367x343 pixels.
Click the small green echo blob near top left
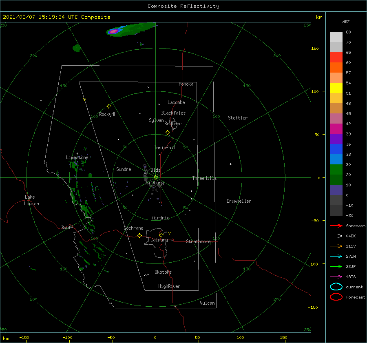[x=77, y=48]
